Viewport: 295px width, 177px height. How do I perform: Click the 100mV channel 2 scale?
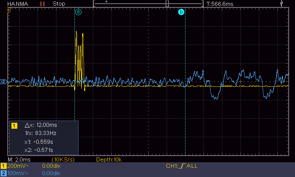18,173
